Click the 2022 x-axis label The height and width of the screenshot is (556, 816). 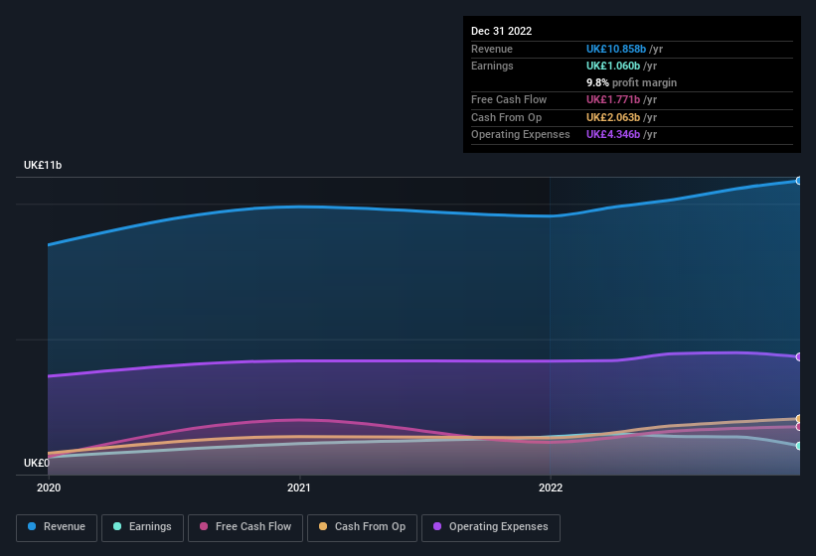(551, 487)
